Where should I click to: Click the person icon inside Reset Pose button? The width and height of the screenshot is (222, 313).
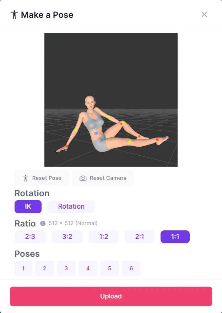tap(25, 178)
